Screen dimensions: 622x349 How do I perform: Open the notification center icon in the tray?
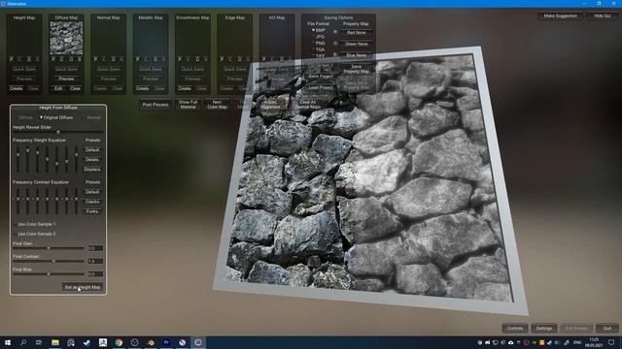pos(611,342)
